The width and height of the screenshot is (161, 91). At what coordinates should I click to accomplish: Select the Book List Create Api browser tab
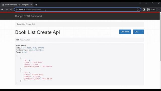coord(17,5)
